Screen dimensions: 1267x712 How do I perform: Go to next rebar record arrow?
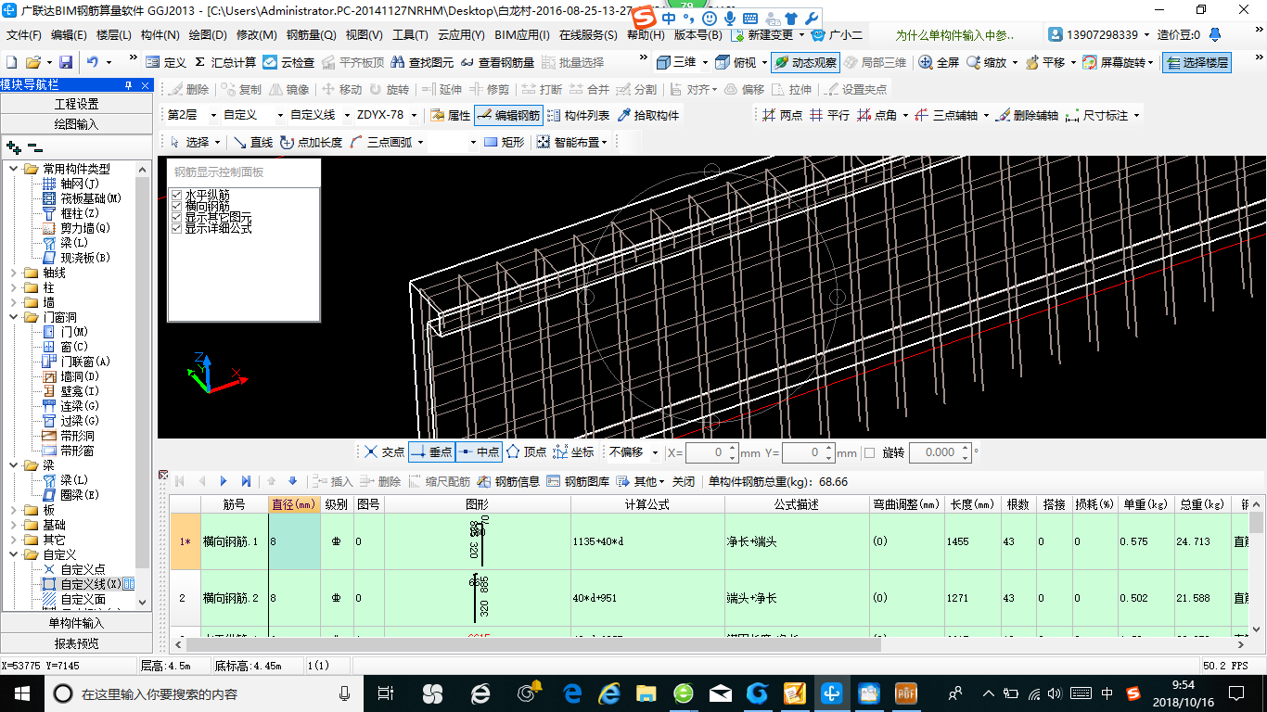point(224,481)
